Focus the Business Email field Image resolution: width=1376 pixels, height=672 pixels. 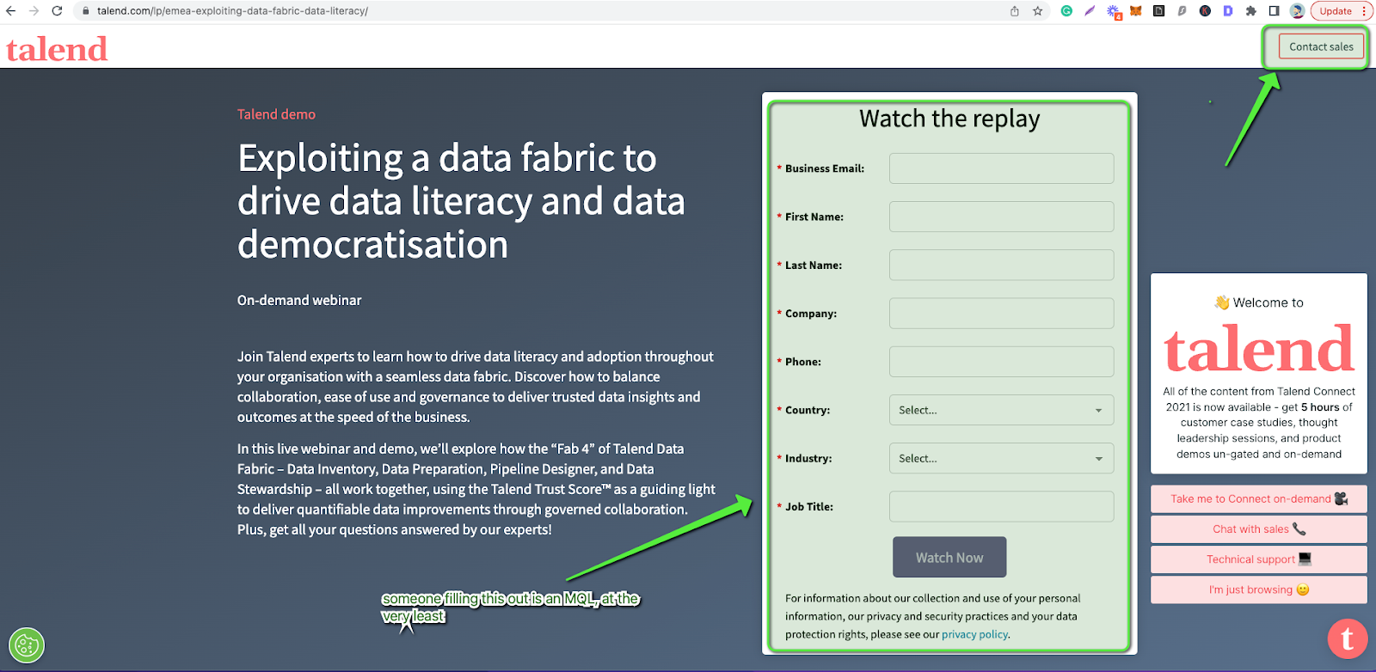(x=1001, y=168)
